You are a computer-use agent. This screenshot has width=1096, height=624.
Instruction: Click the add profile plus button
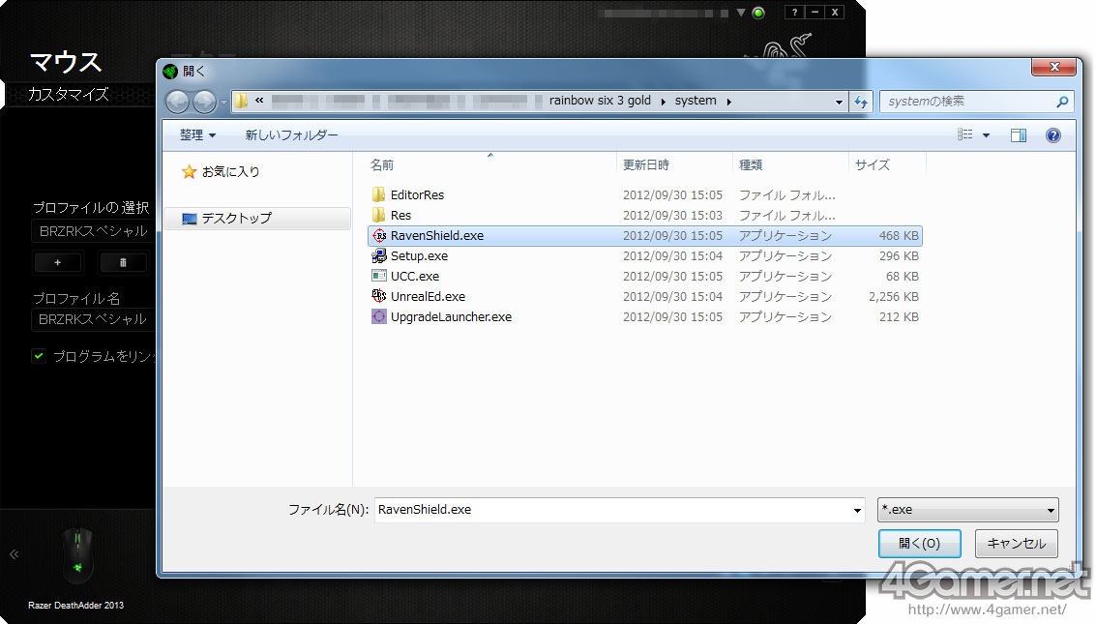[57, 263]
